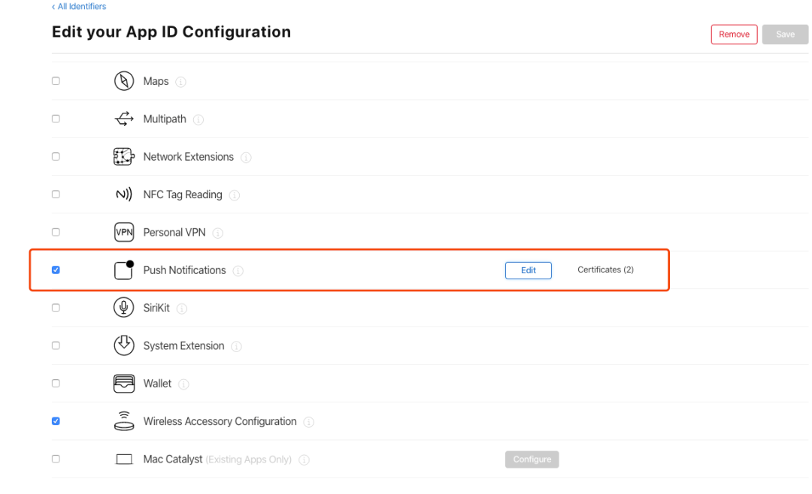Go back to All Identifiers
The height and width of the screenshot is (494, 812).
point(79,7)
